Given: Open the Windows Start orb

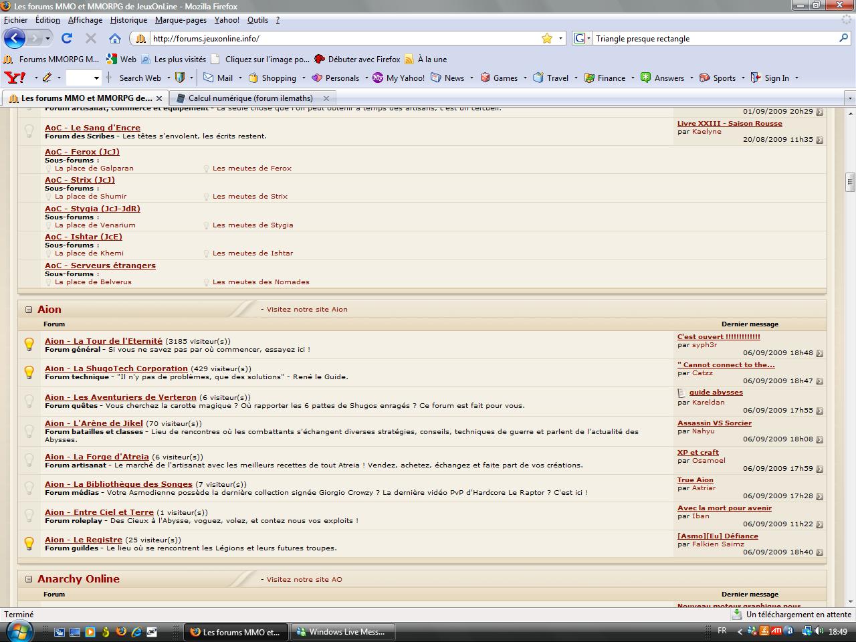Looking at the screenshot, I should (x=19, y=631).
